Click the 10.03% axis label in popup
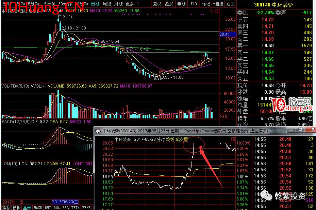 point(243,143)
